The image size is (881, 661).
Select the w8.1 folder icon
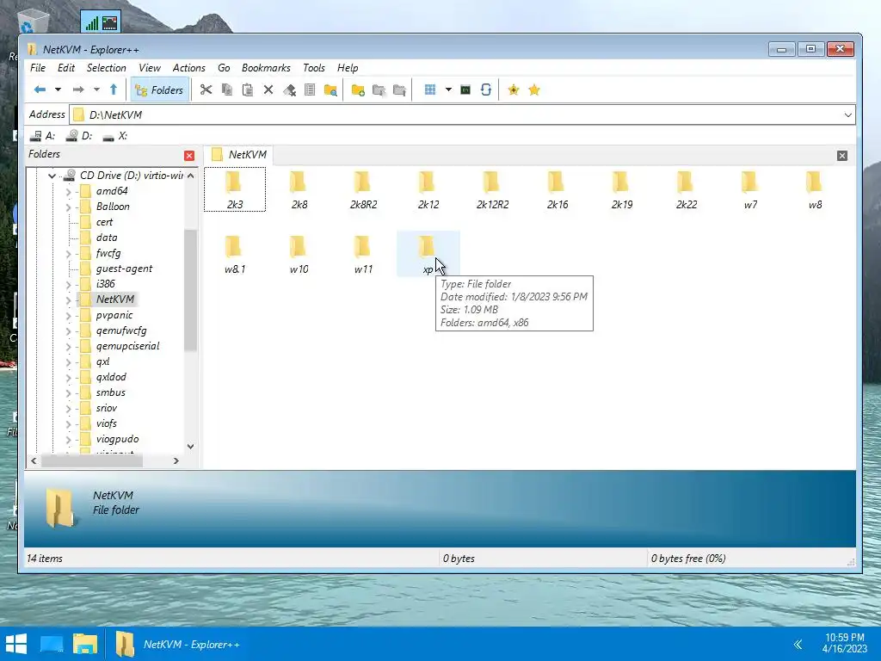pos(235,255)
